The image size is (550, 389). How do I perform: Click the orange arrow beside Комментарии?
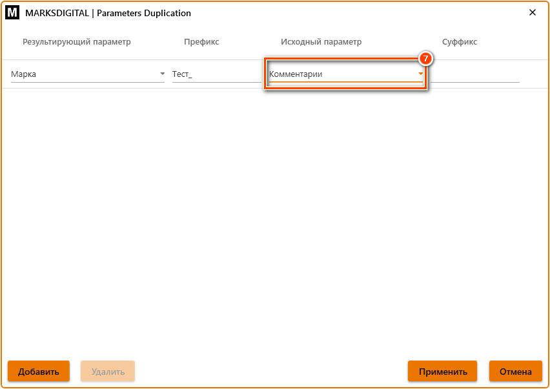[x=421, y=74]
